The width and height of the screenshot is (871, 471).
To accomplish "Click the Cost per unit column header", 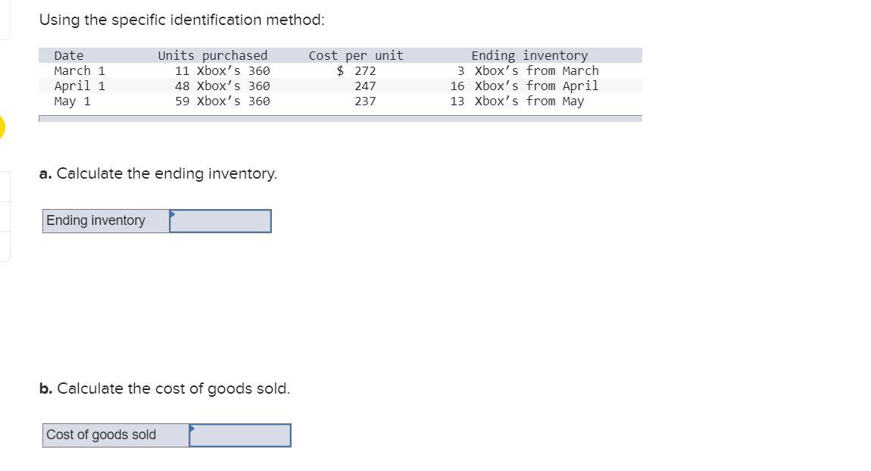I will coord(356,55).
